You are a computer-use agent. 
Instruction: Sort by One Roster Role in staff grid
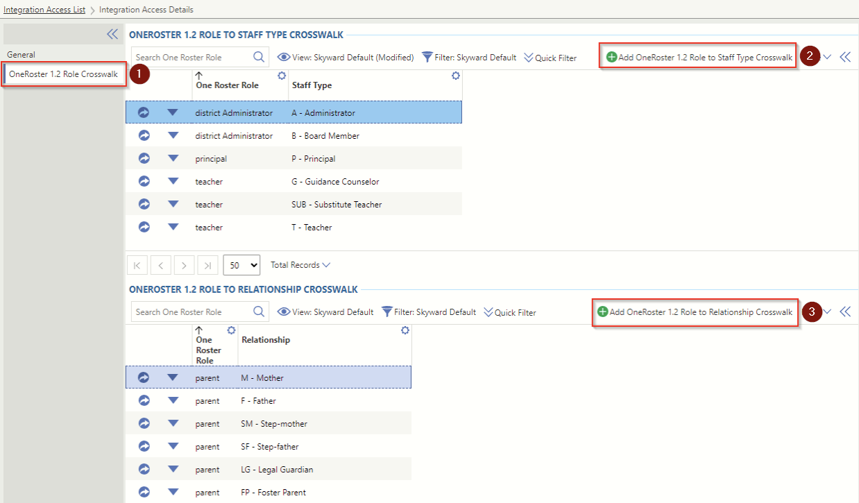227,85
